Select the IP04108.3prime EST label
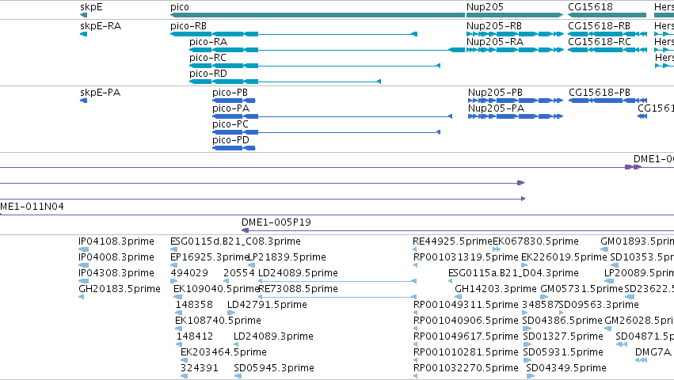The height and width of the screenshot is (380, 674). tap(116, 241)
